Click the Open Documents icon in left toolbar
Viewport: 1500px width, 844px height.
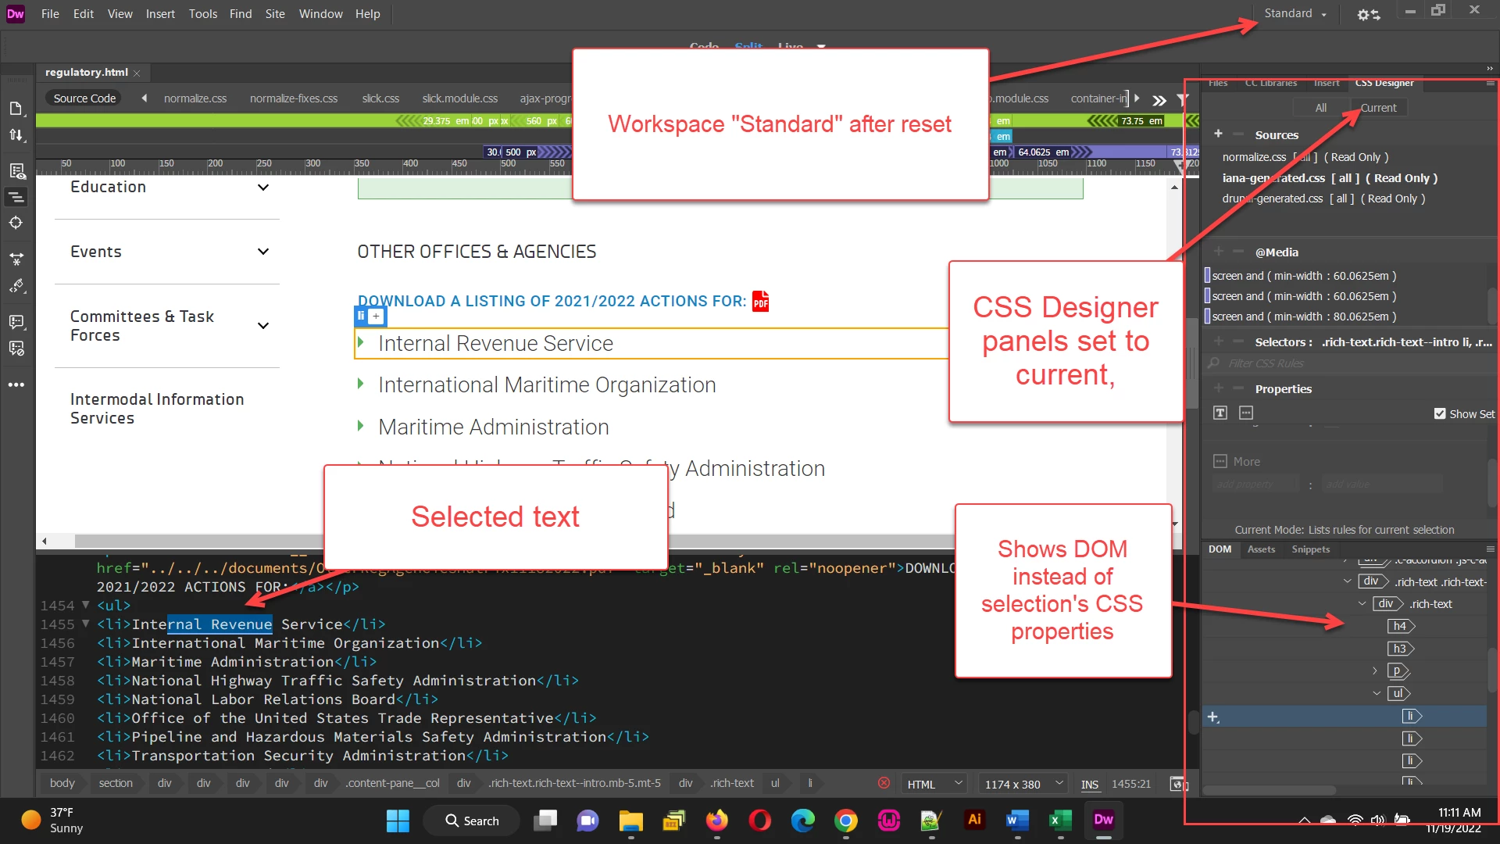pos(16,109)
